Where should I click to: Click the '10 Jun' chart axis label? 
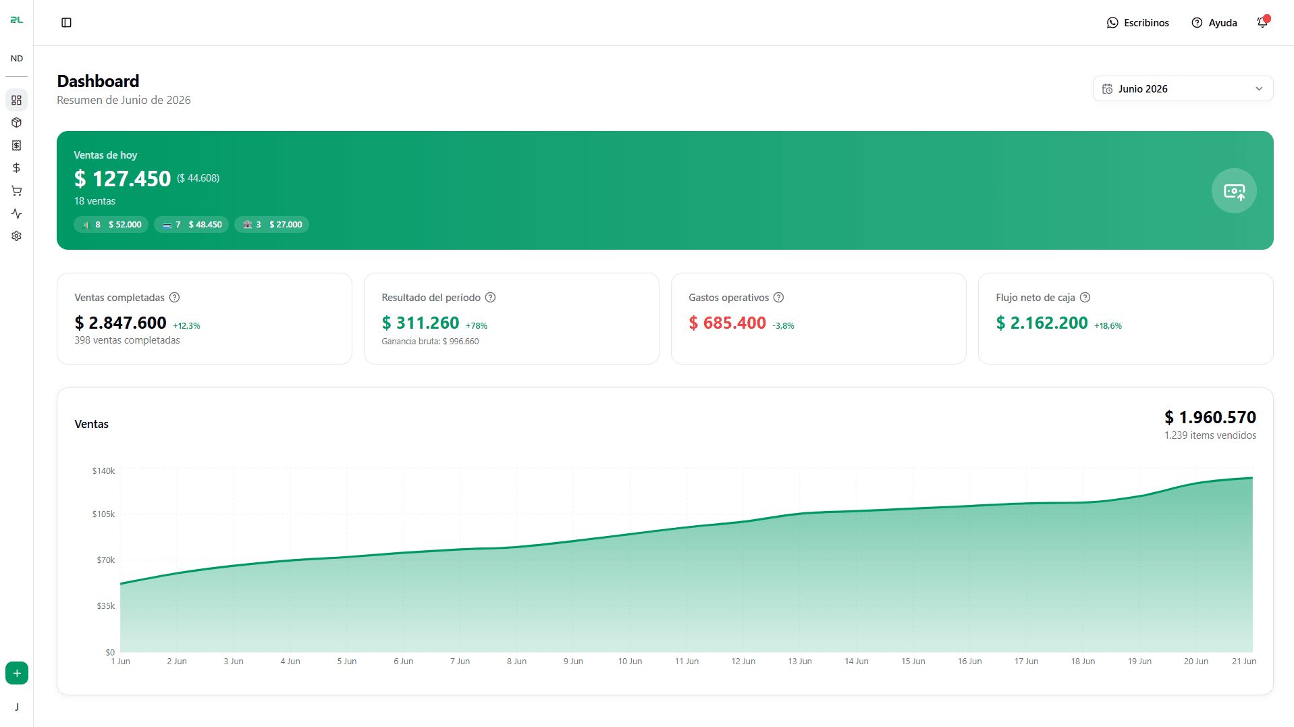630,662
